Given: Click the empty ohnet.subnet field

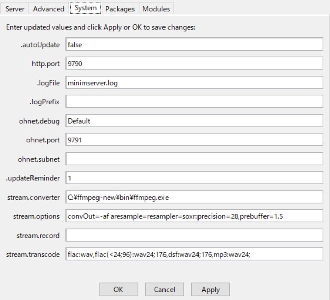Looking at the screenshot, I should pos(194,159).
